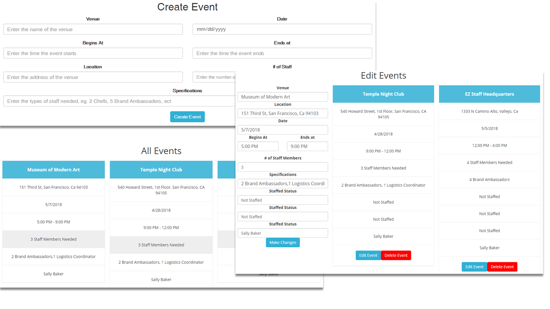Click the 5:00 PM Begins At field
550x309 pixels.
258,146
